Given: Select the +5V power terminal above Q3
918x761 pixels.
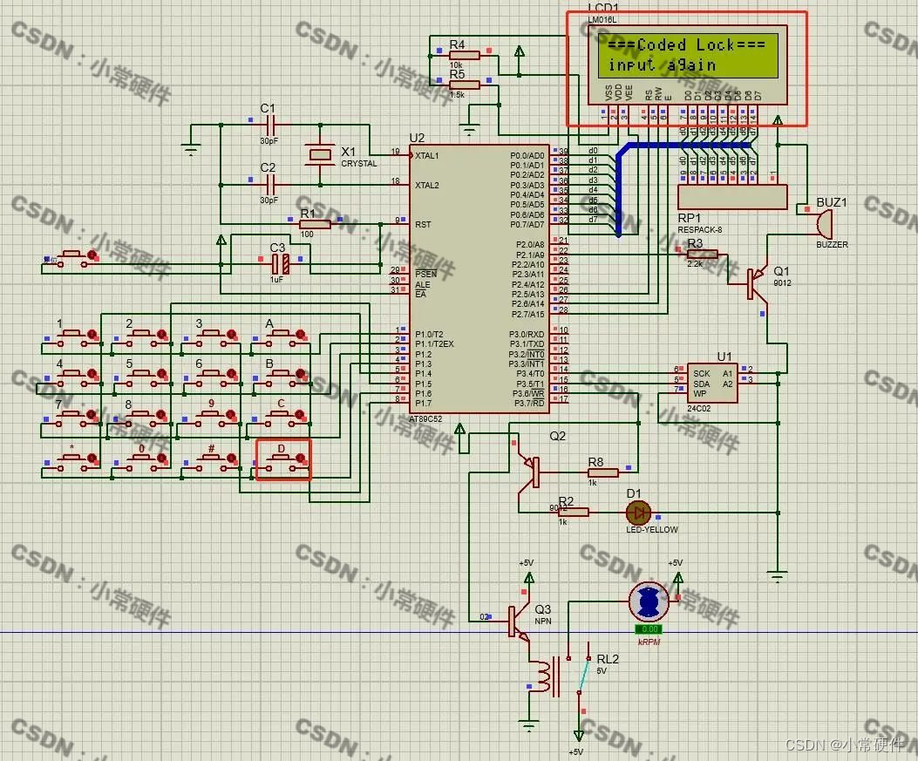Looking at the screenshot, I should 528,578.
